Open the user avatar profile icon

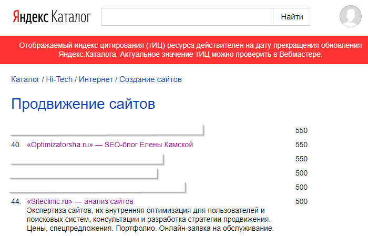coord(350,17)
